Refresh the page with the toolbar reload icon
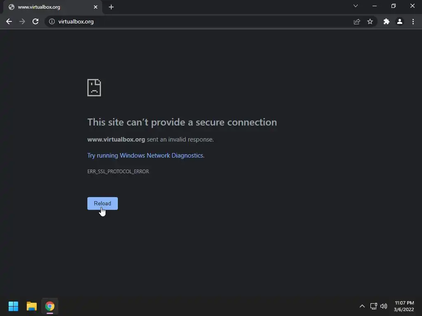The width and height of the screenshot is (422, 316). click(x=35, y=21)
